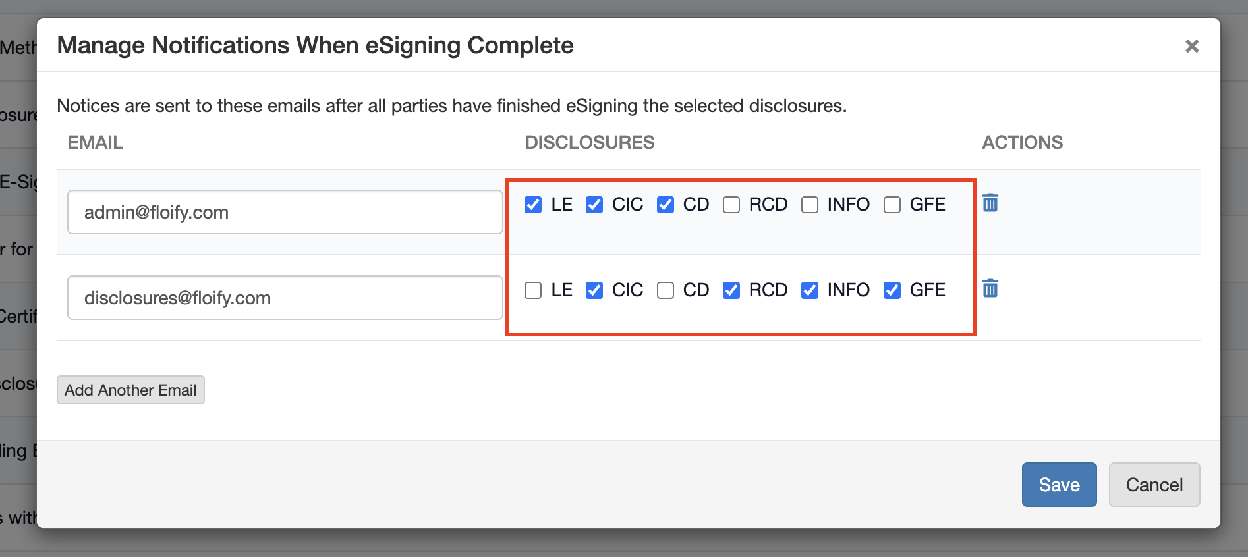The width and height of the screenshot is (1248, 557).
Task: Uncheck CIC for disclosures@floify.com
Action: pos(594,290)
